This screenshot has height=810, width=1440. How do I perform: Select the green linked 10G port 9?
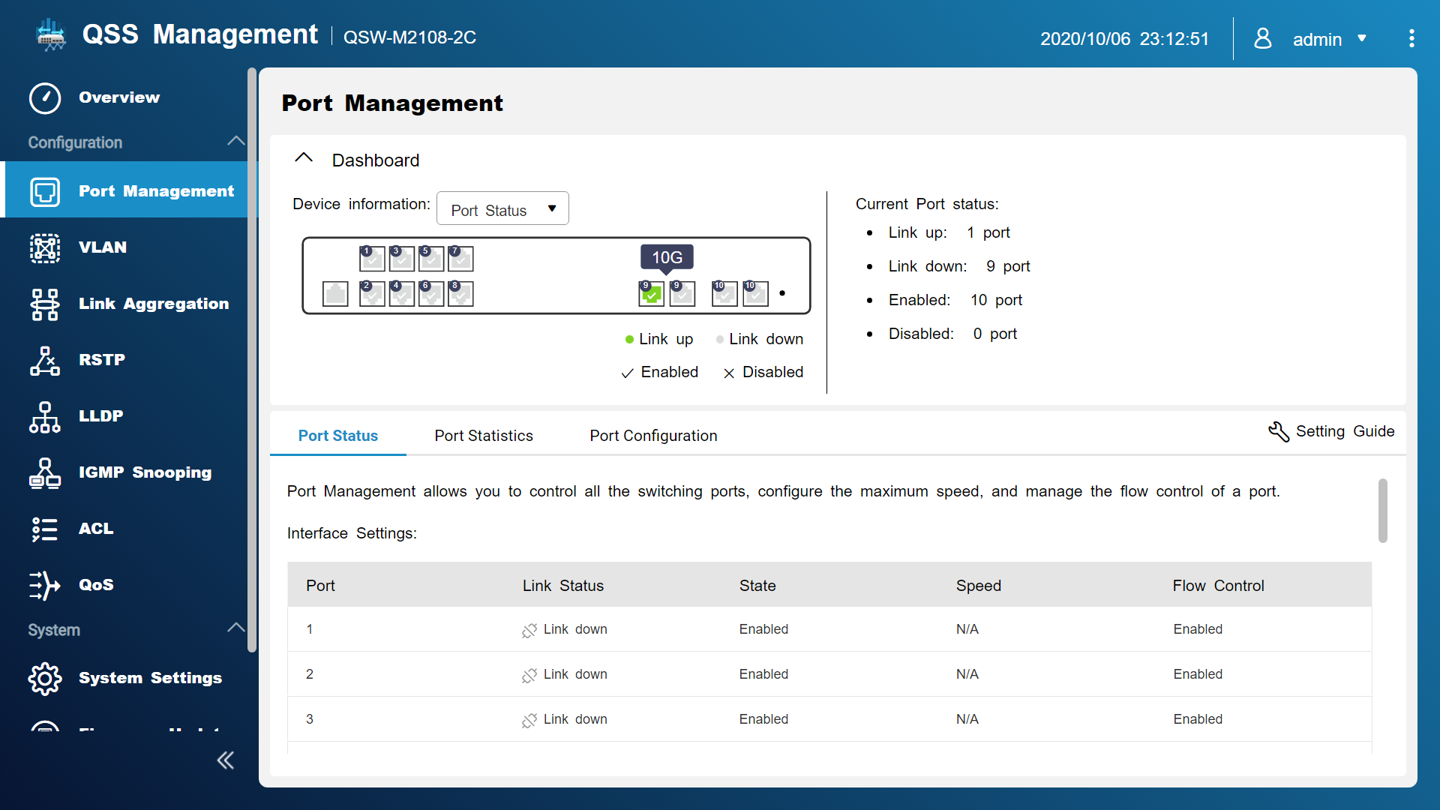tap(651, 294)
